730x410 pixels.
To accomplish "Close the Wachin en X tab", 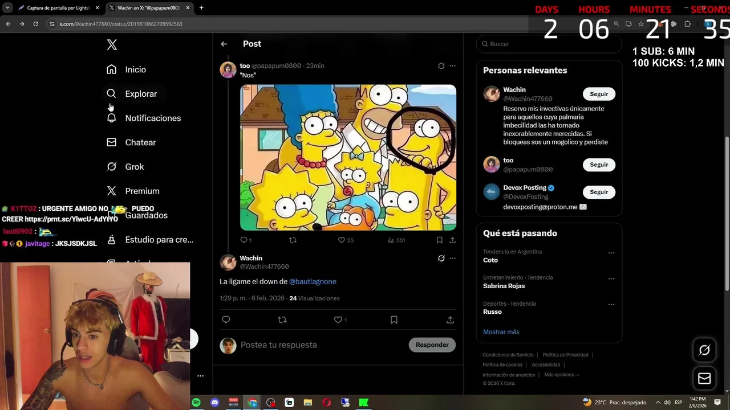I will click(188, 8).
